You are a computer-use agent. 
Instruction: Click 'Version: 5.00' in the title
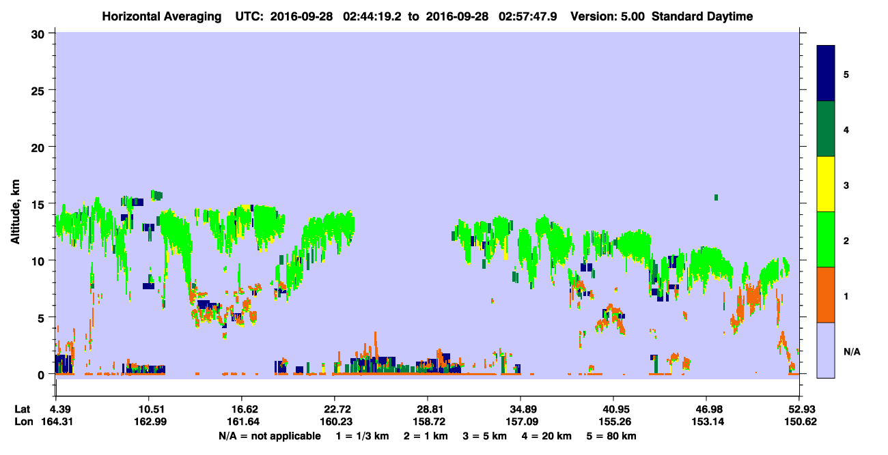point(607,16)
